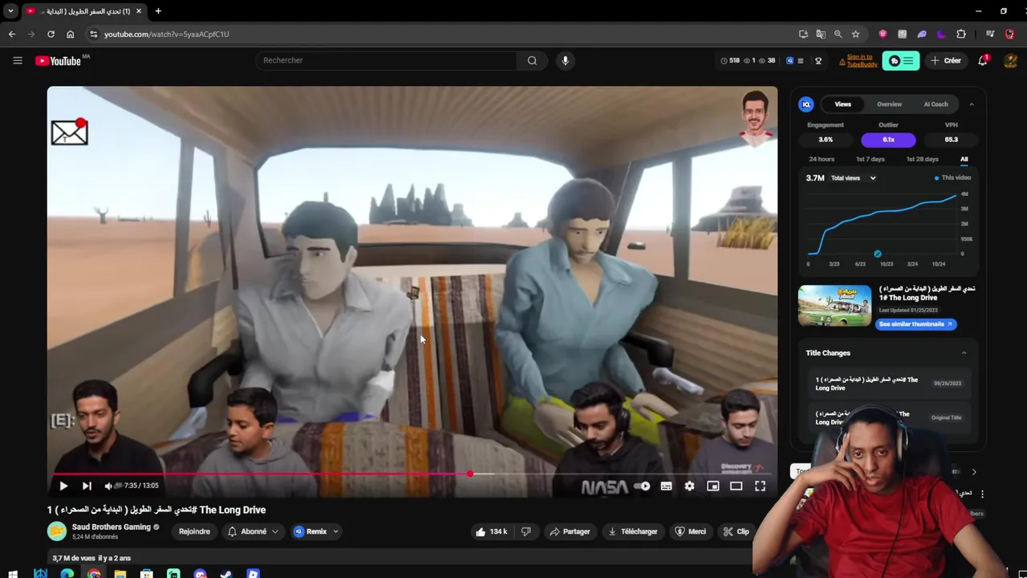Click See similar thumbnails button
1027x578 pixels.
915,324
